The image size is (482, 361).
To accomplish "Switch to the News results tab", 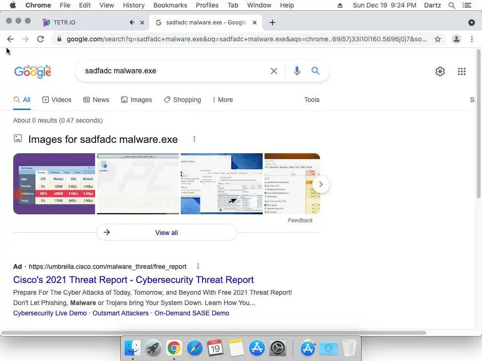I will click(96, 100).
